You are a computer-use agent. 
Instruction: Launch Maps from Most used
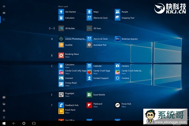point(89,12)
